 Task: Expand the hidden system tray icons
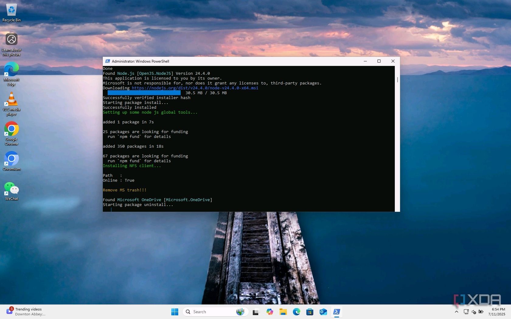click(456, 312)
